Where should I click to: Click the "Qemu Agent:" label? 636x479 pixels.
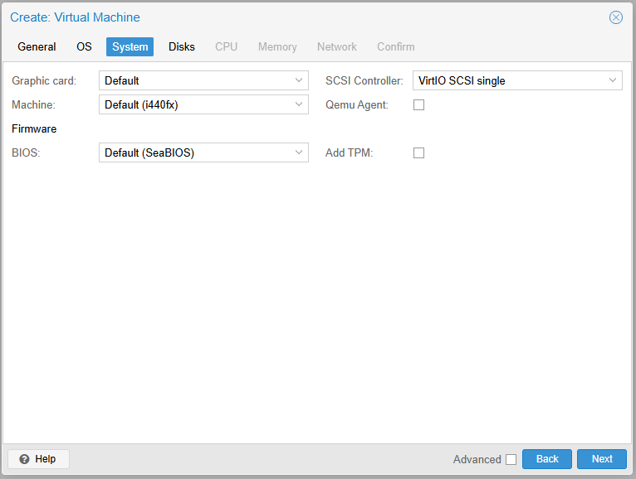click(x=357, y=105)
